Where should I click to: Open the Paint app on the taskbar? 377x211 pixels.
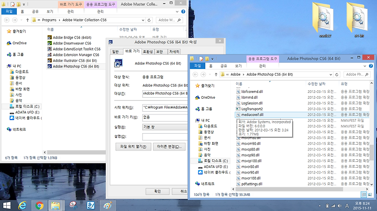click(x=107, y=205)
